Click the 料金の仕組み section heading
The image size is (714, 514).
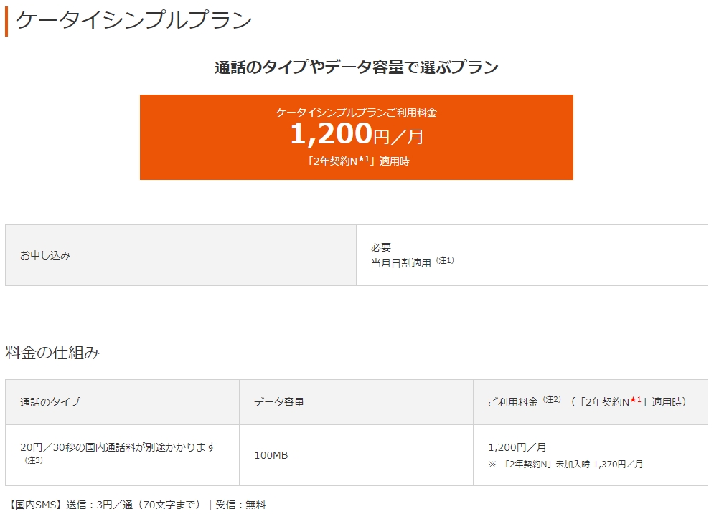pos(52,353)
